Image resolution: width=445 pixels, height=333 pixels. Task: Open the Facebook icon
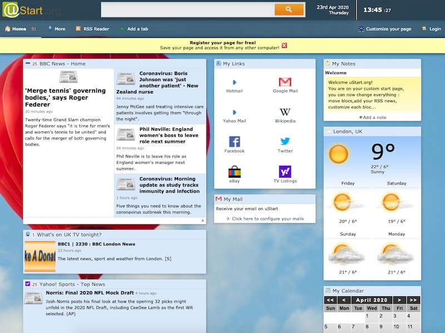(234, 142)
